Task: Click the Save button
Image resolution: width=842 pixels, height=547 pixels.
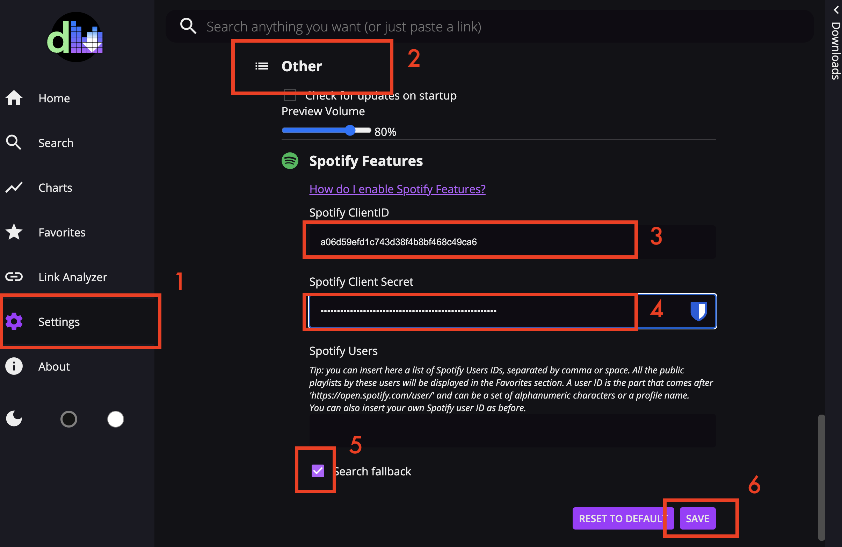Action: [697, 518]
